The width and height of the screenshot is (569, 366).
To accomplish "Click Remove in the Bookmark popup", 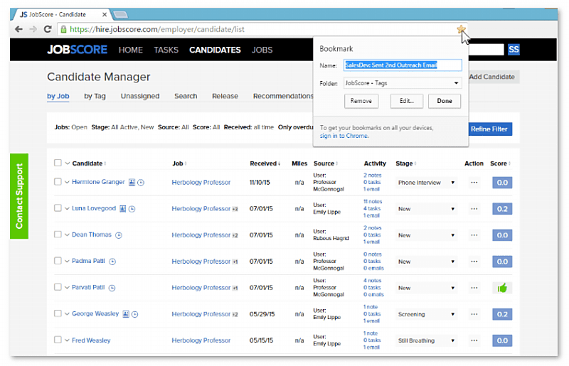I will (361, 101).
